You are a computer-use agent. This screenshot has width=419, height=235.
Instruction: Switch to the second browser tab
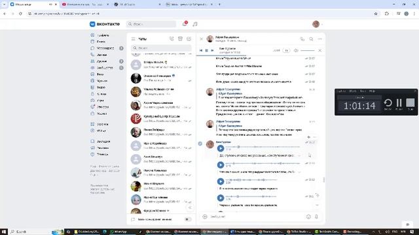click(x=85, y=5)
